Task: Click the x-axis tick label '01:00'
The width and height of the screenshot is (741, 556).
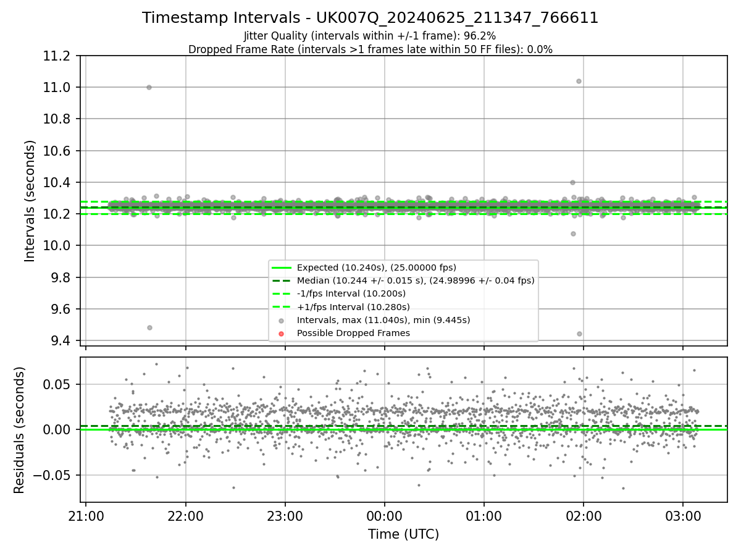Action: [484, 516]
